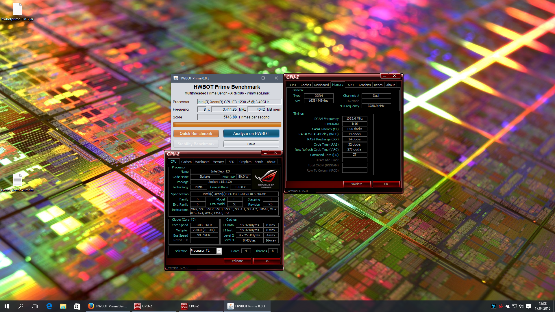Switch to first CPU-Z taskbar item
555x312 pixels.
click(154, 306)
